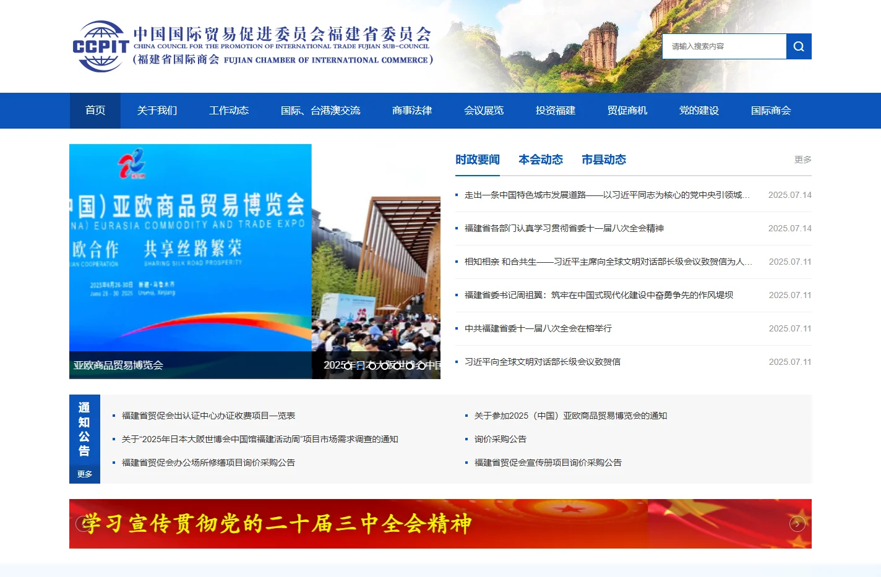Go to previous red banner slide arrow

click(83, 524)
